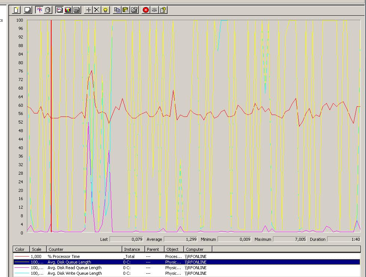Select the View Log Data icon
Screen dimensions: 366x277
click(x=48, y=10)
